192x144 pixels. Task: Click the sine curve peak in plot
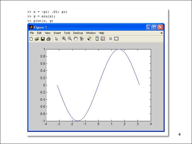[119, 49]
